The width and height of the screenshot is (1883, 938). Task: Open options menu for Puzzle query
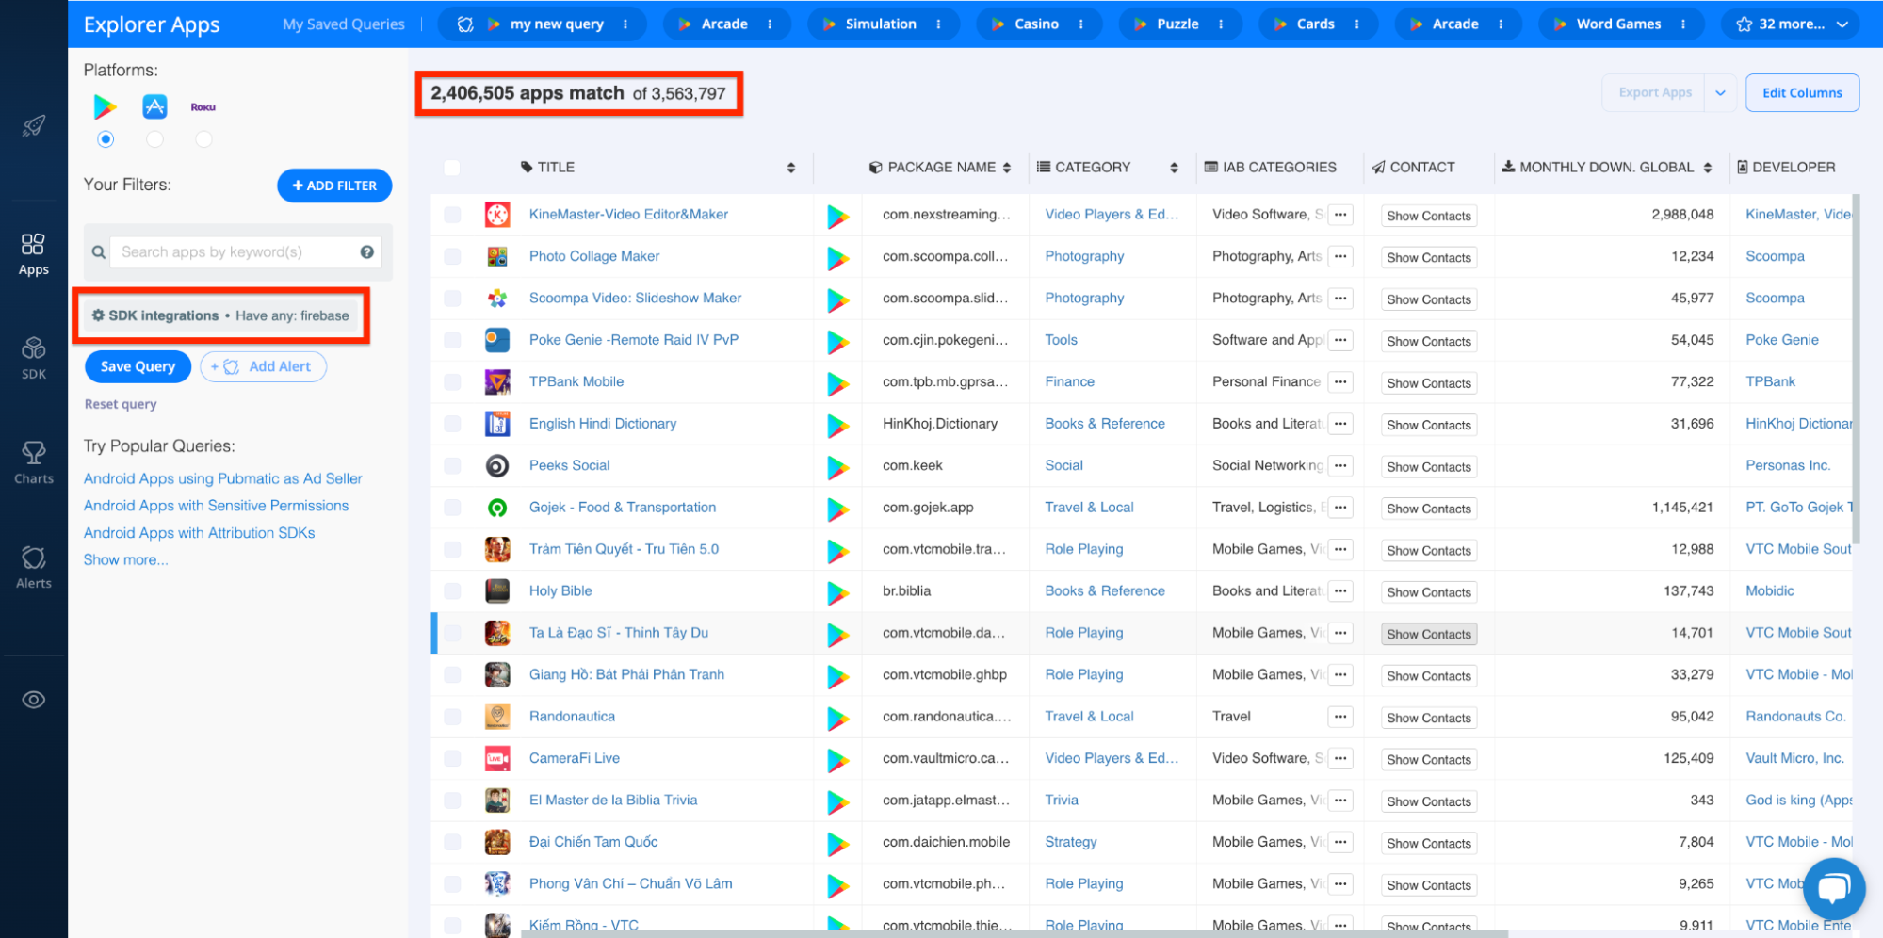tap(1221, 24)
